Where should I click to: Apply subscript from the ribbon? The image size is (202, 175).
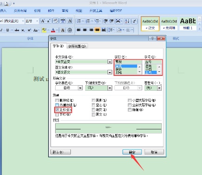pyautogui.click(x=23, y=30)
